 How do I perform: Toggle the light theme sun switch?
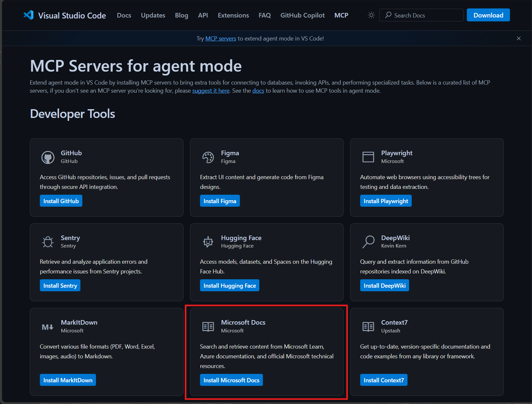(371, 15)
